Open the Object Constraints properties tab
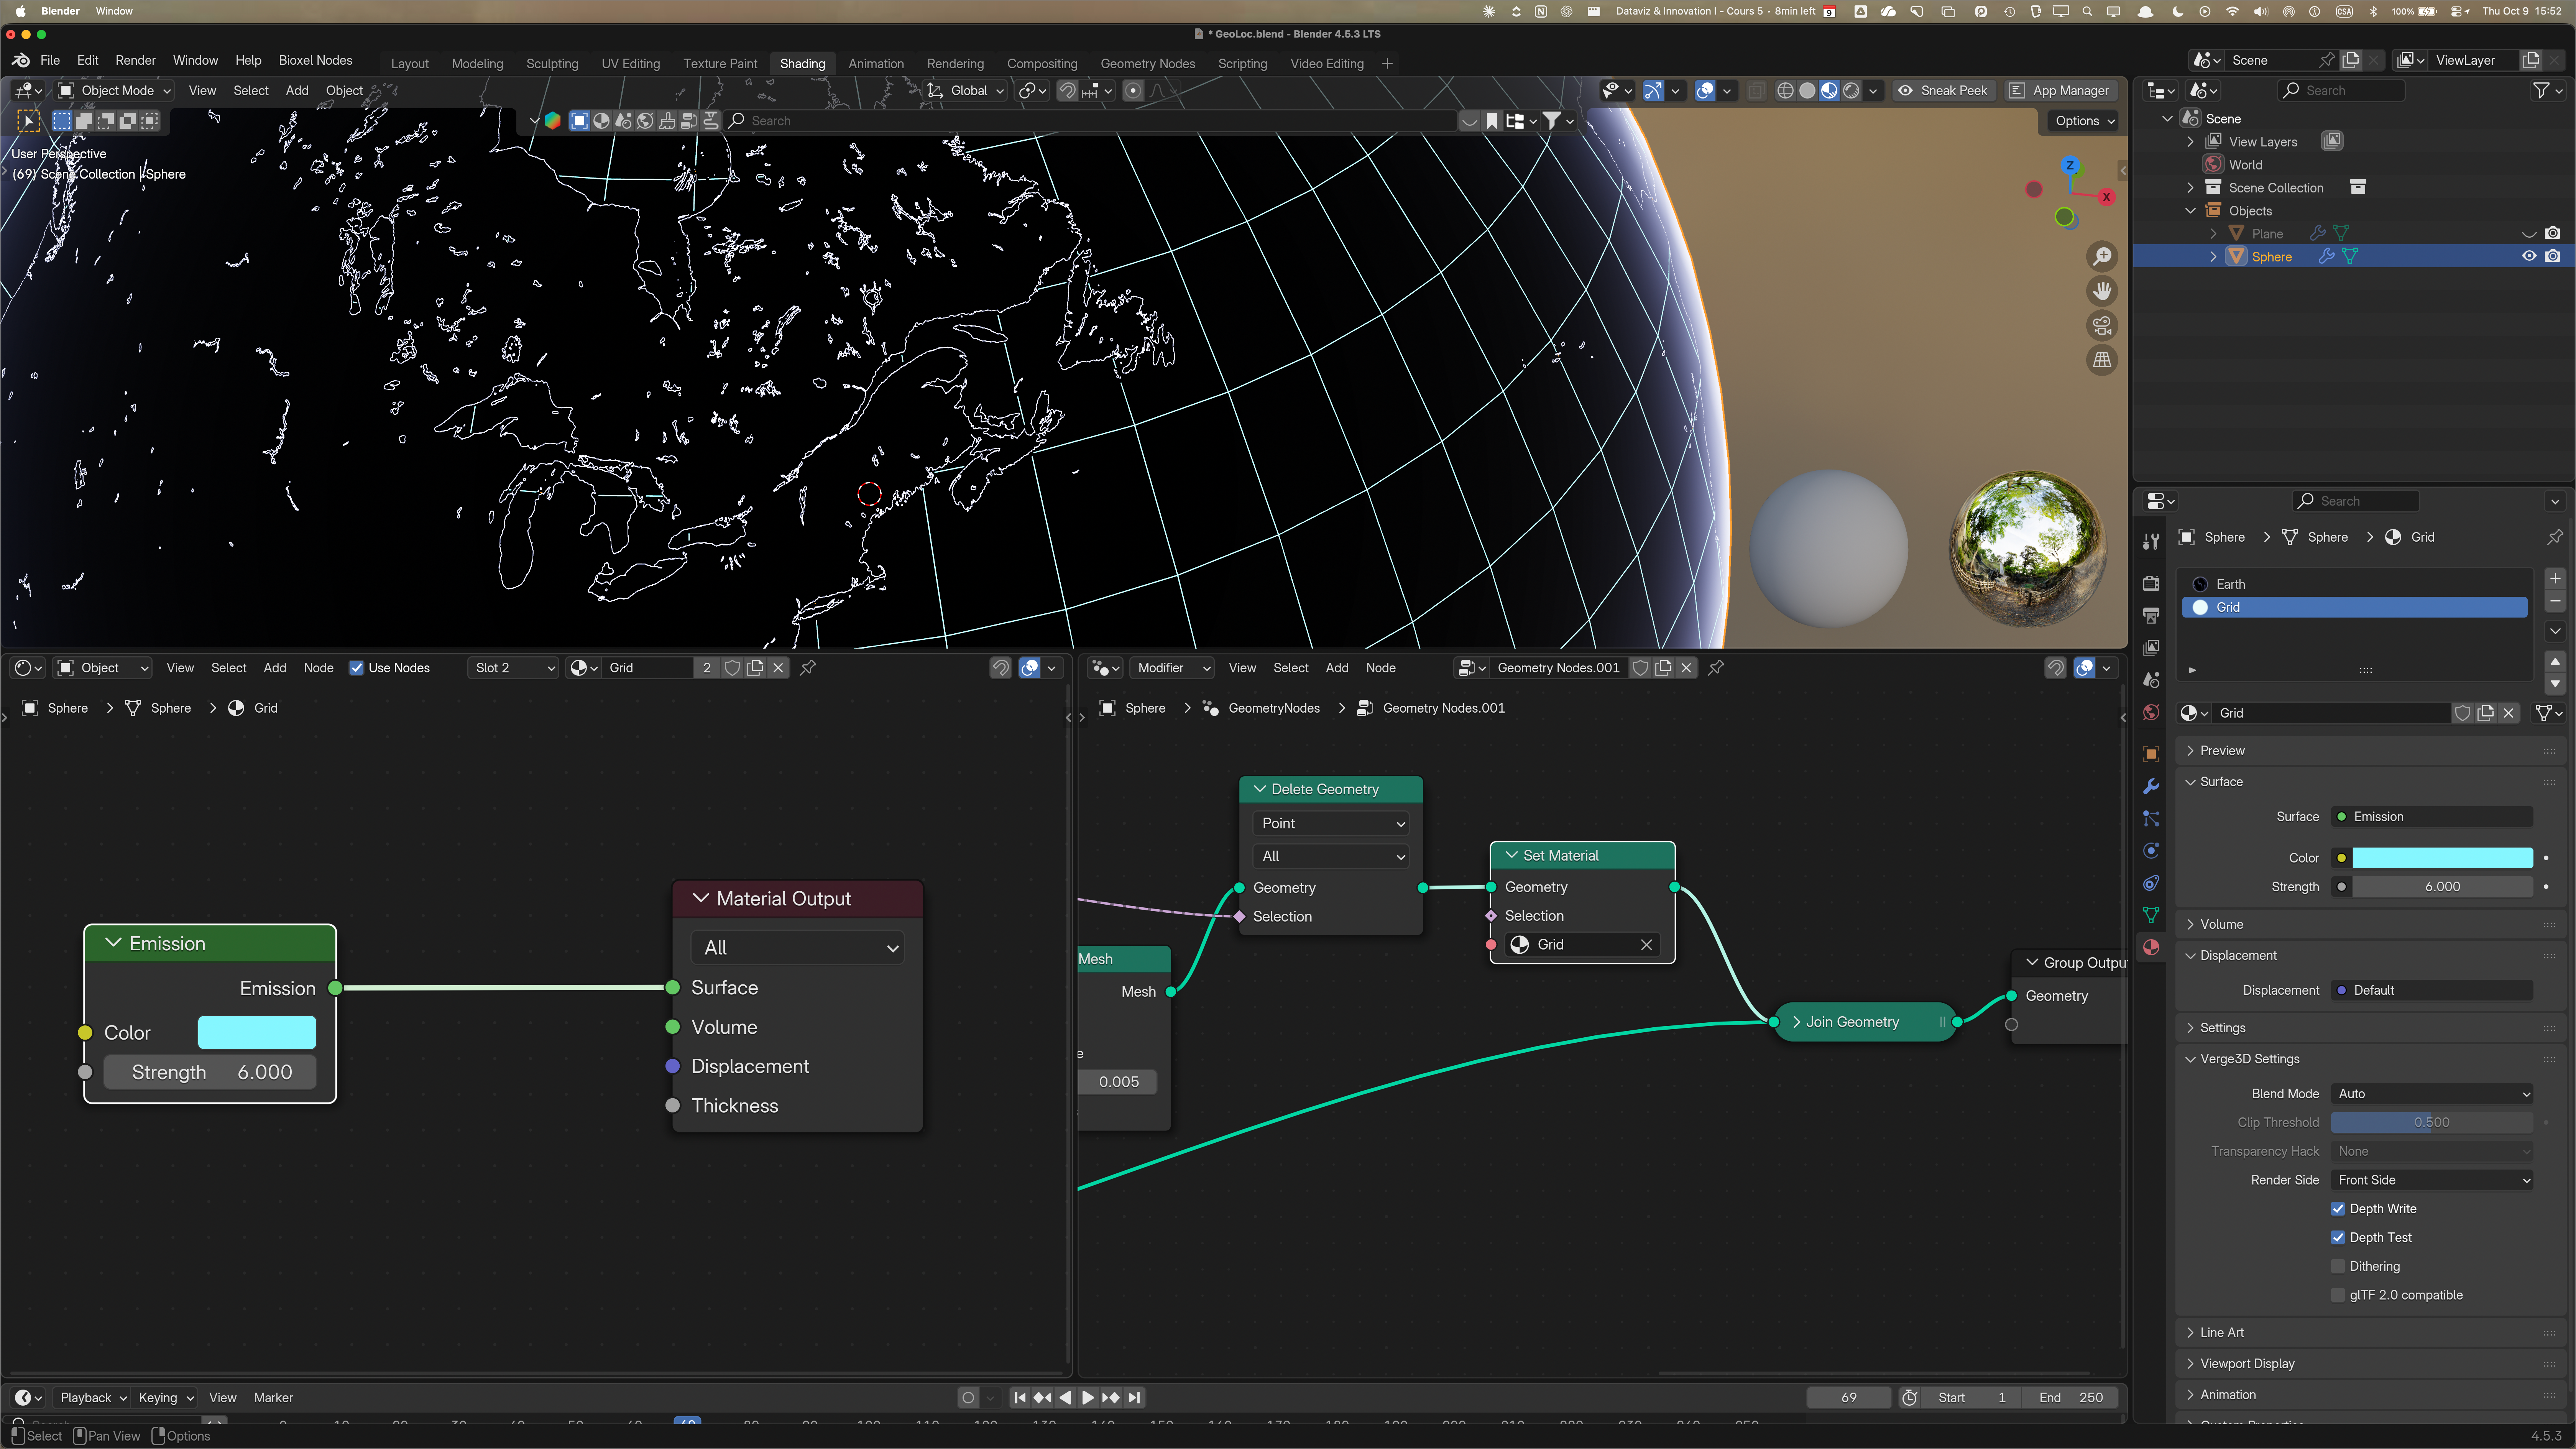This screenshot has height=1449, width=2576. (x=2151, y=883)
